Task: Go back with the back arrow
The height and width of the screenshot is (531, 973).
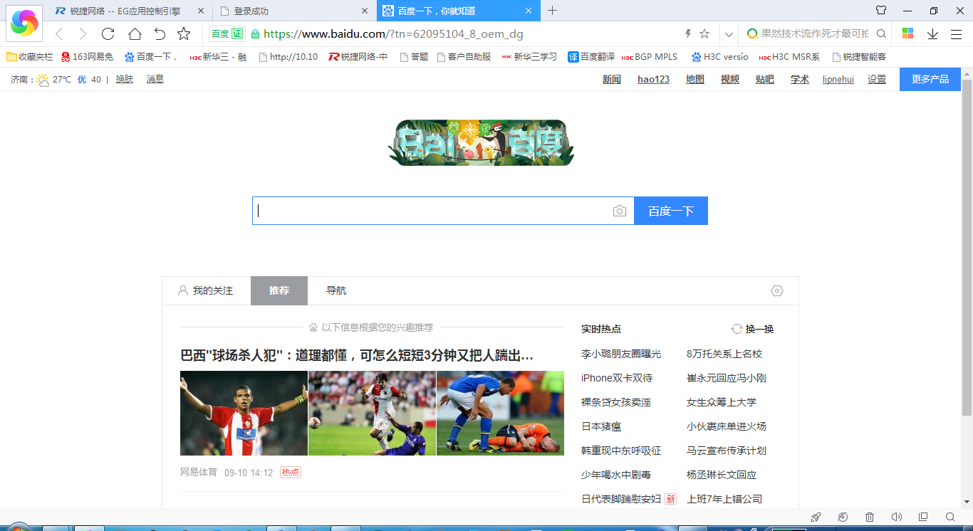Action: [x=59, y=33]
